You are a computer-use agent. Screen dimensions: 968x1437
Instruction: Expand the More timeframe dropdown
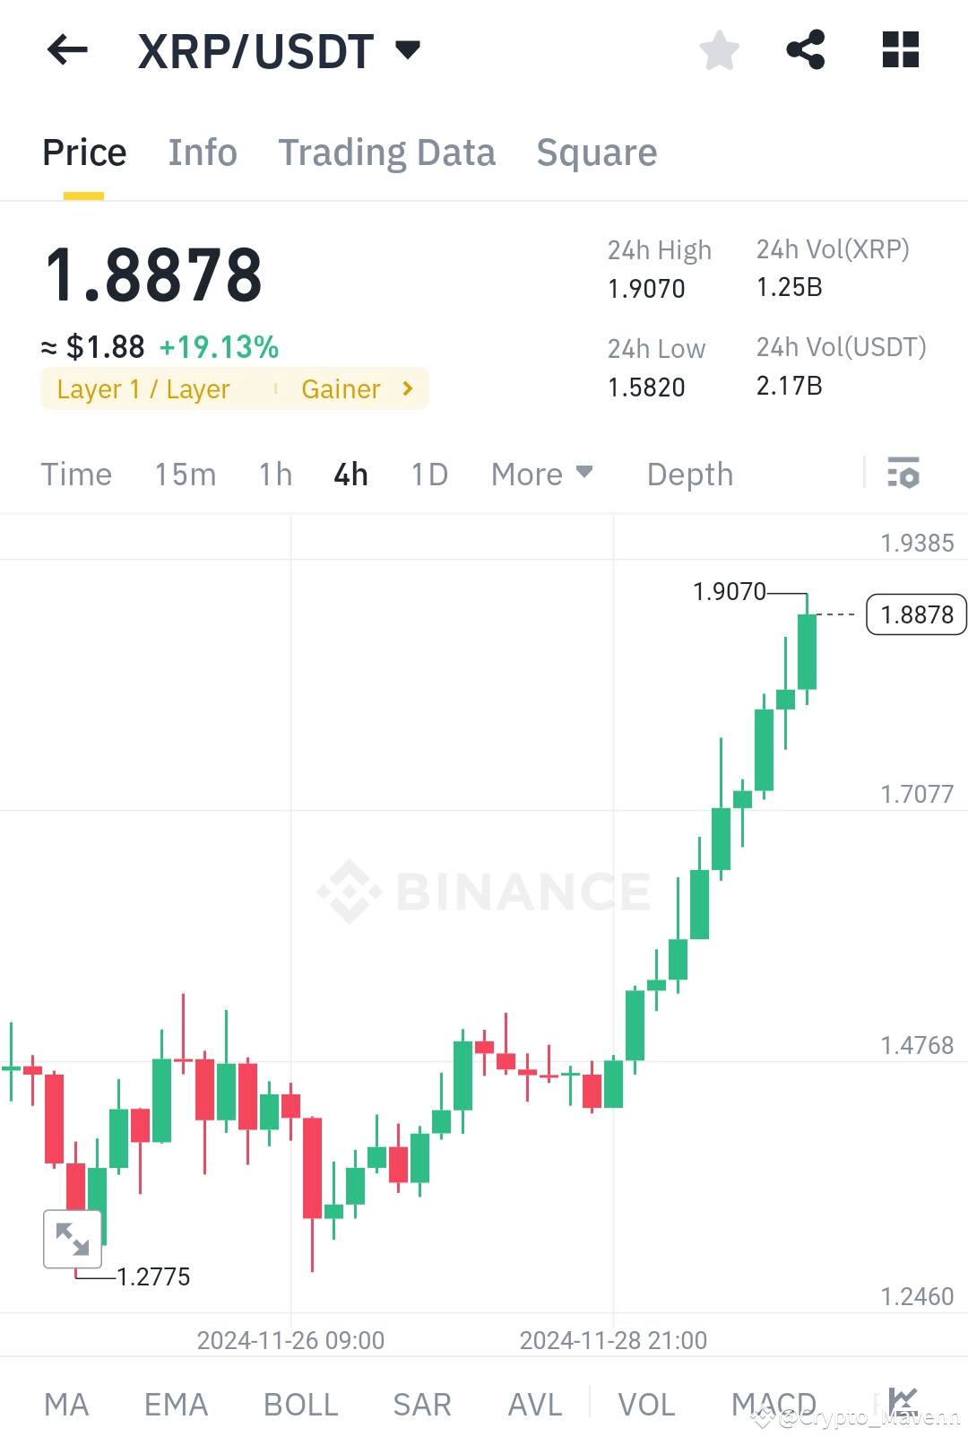[x=540, y=474]
